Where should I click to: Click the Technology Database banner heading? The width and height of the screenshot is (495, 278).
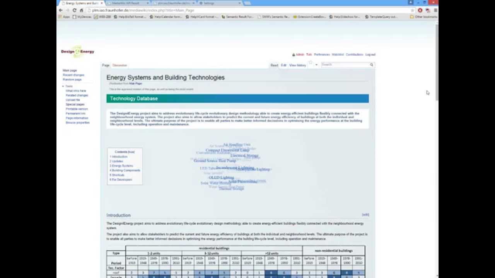[x=134, y=98]
